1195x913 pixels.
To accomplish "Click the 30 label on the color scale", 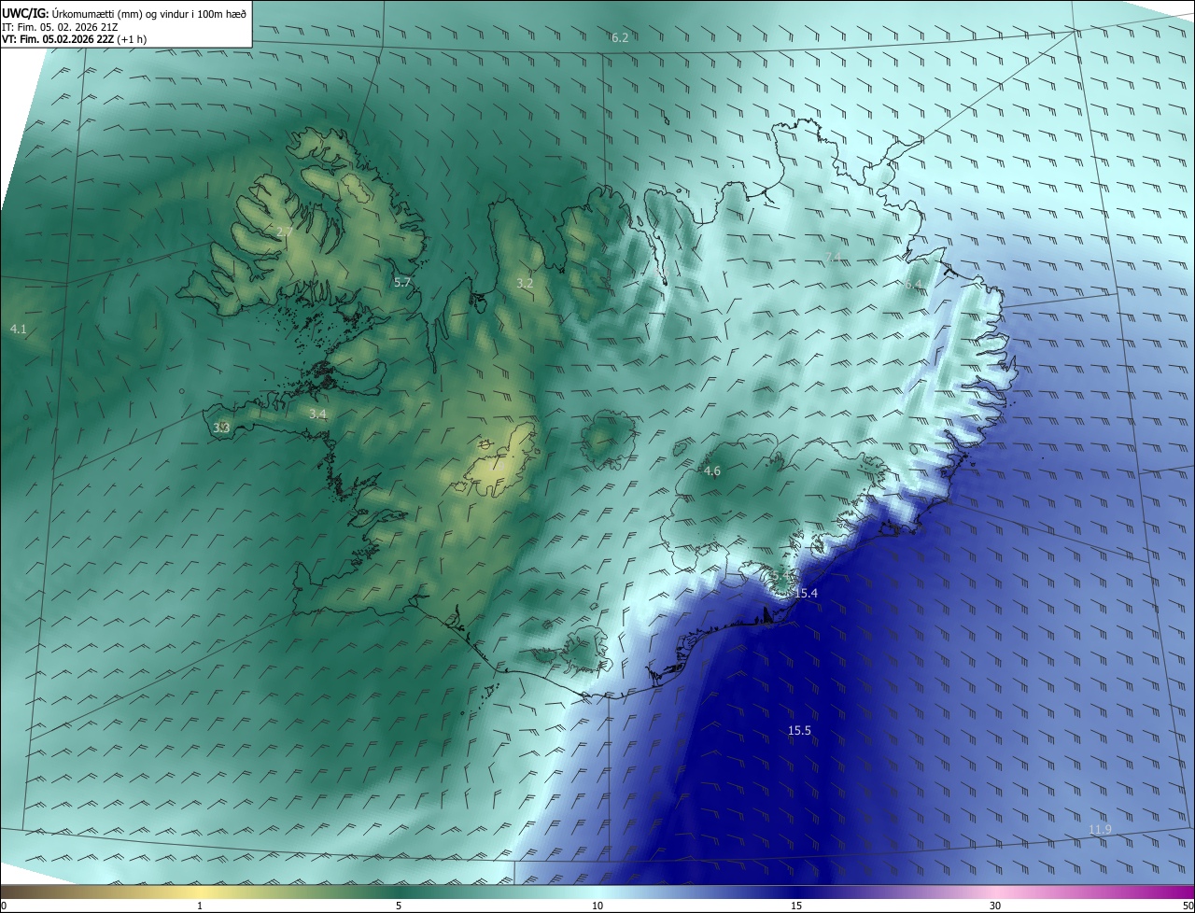I will click(x=995, y=906).
